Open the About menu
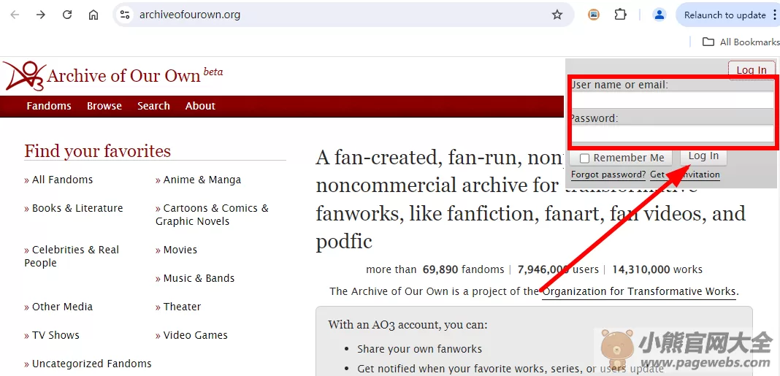 click(x=200, y=106)
